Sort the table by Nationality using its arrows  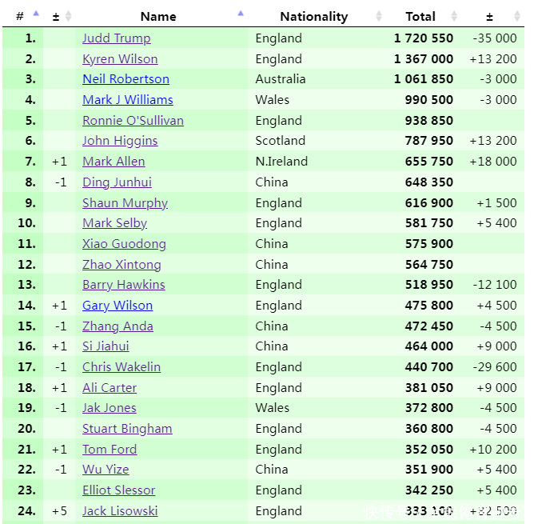tap(377, 16)
